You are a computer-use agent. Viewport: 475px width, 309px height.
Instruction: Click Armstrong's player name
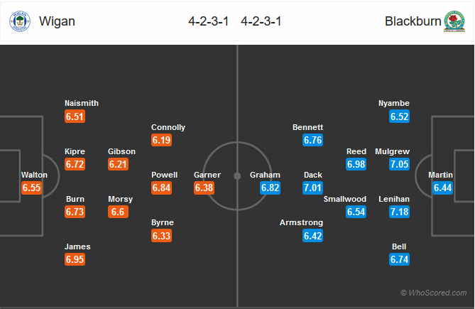pyautogui.click(x=301, y=222)
